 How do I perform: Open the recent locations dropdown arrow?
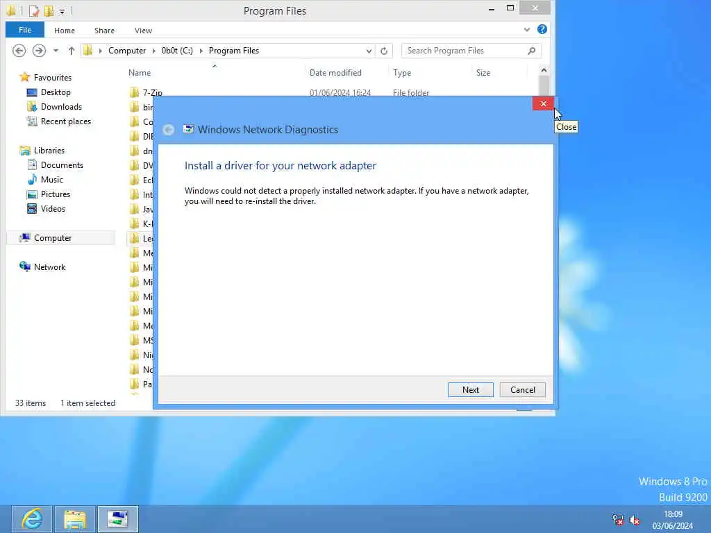(x=56, y=51)
